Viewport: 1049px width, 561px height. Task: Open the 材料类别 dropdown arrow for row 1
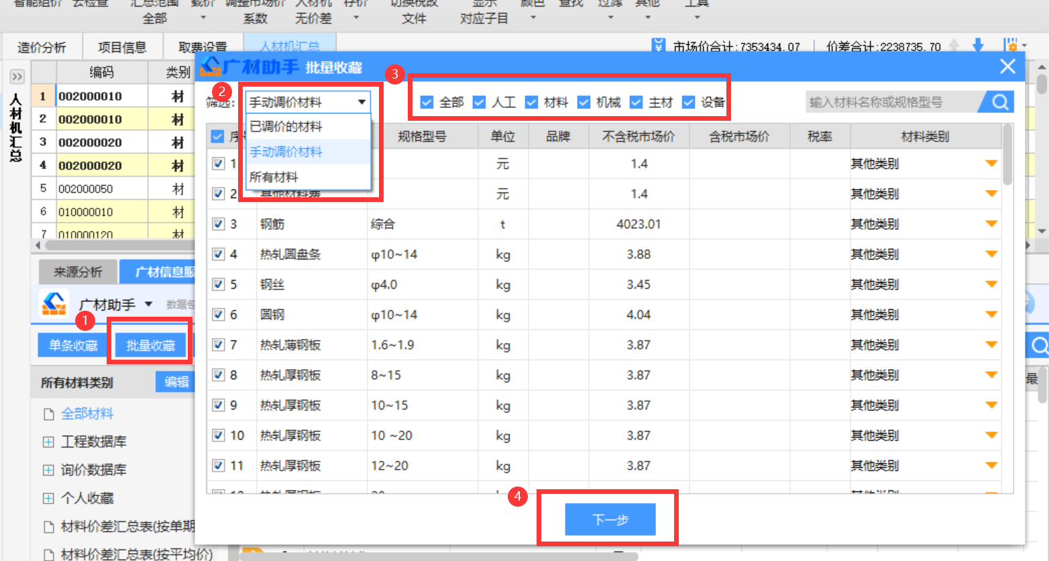[991, 164]
